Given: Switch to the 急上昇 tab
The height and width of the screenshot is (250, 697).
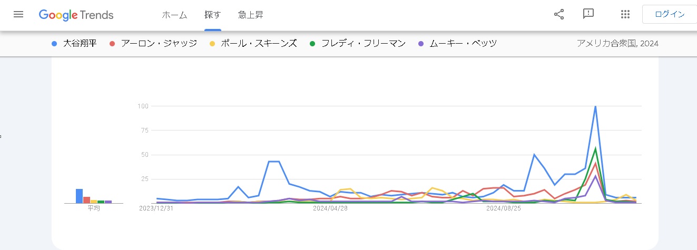Looking at the screenshot, I should point(251,15).
